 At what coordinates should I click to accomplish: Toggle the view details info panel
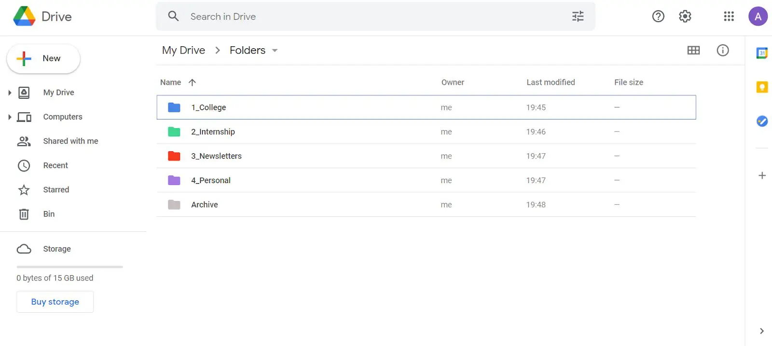coord(723,50)
